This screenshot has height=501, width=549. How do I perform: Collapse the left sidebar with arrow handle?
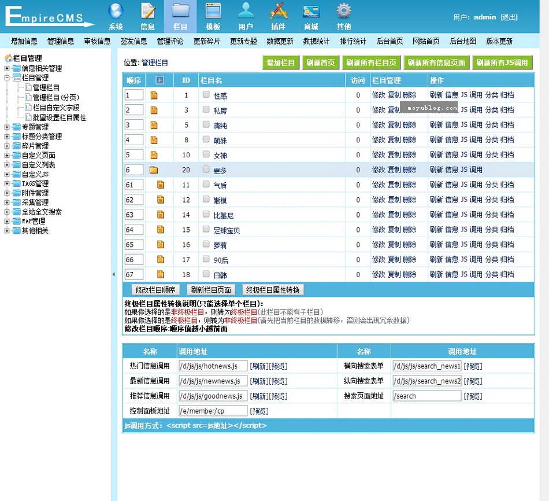click(x=113, y=274)
